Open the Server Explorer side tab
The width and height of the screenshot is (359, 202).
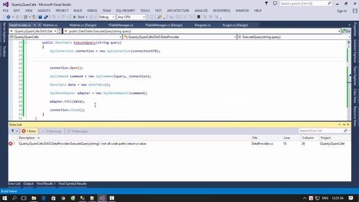click(4, 33)
